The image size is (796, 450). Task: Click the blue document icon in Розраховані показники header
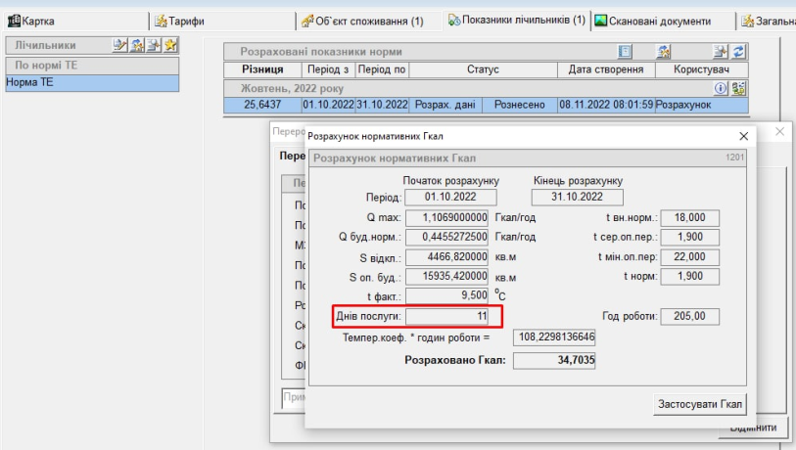click(x=625, y=52)
